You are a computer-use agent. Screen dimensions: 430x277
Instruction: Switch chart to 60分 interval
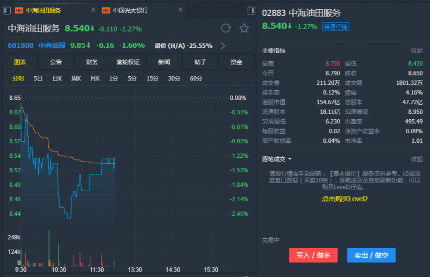[x=196, y=78]
